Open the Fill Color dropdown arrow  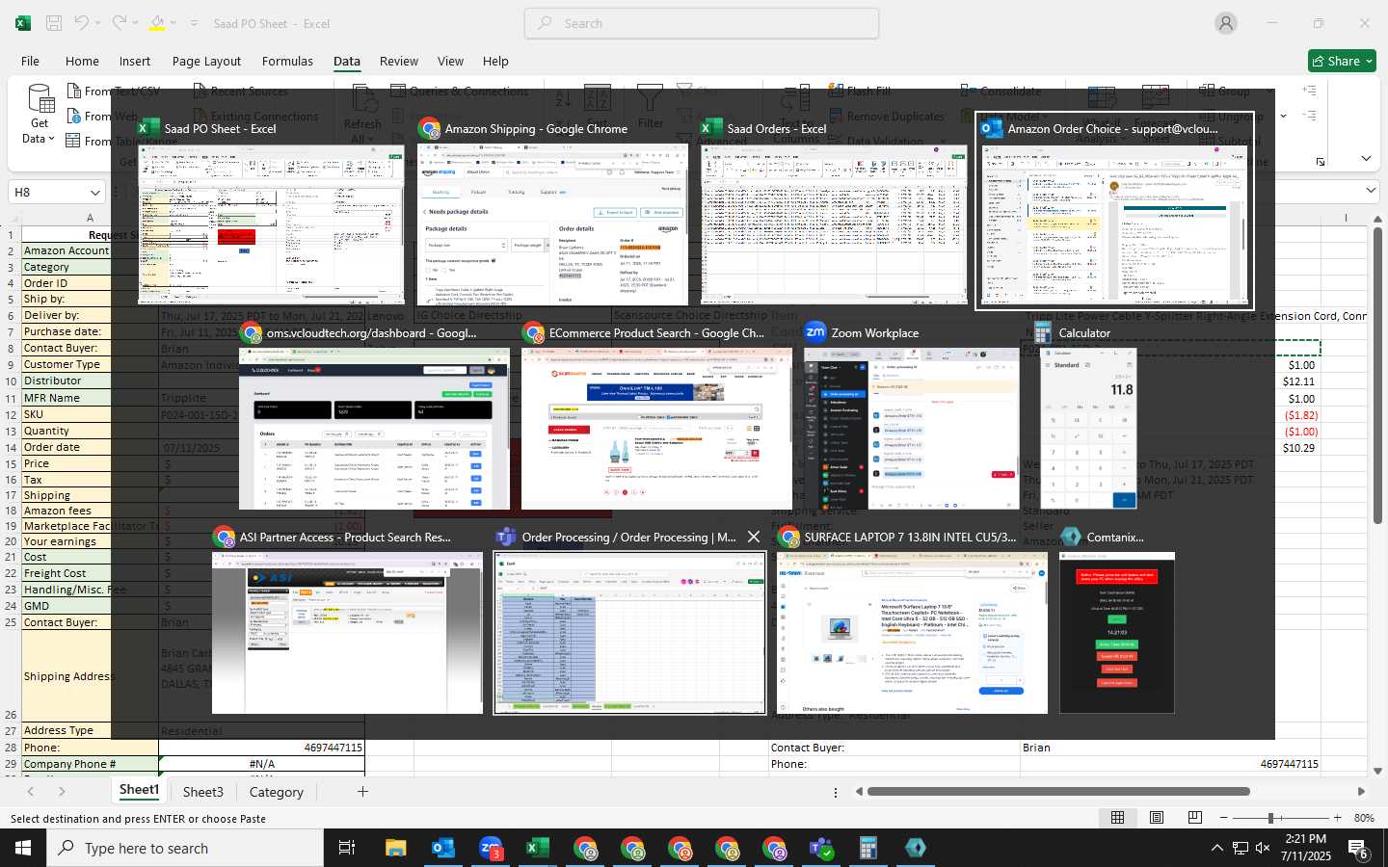(x=173, y=23)
